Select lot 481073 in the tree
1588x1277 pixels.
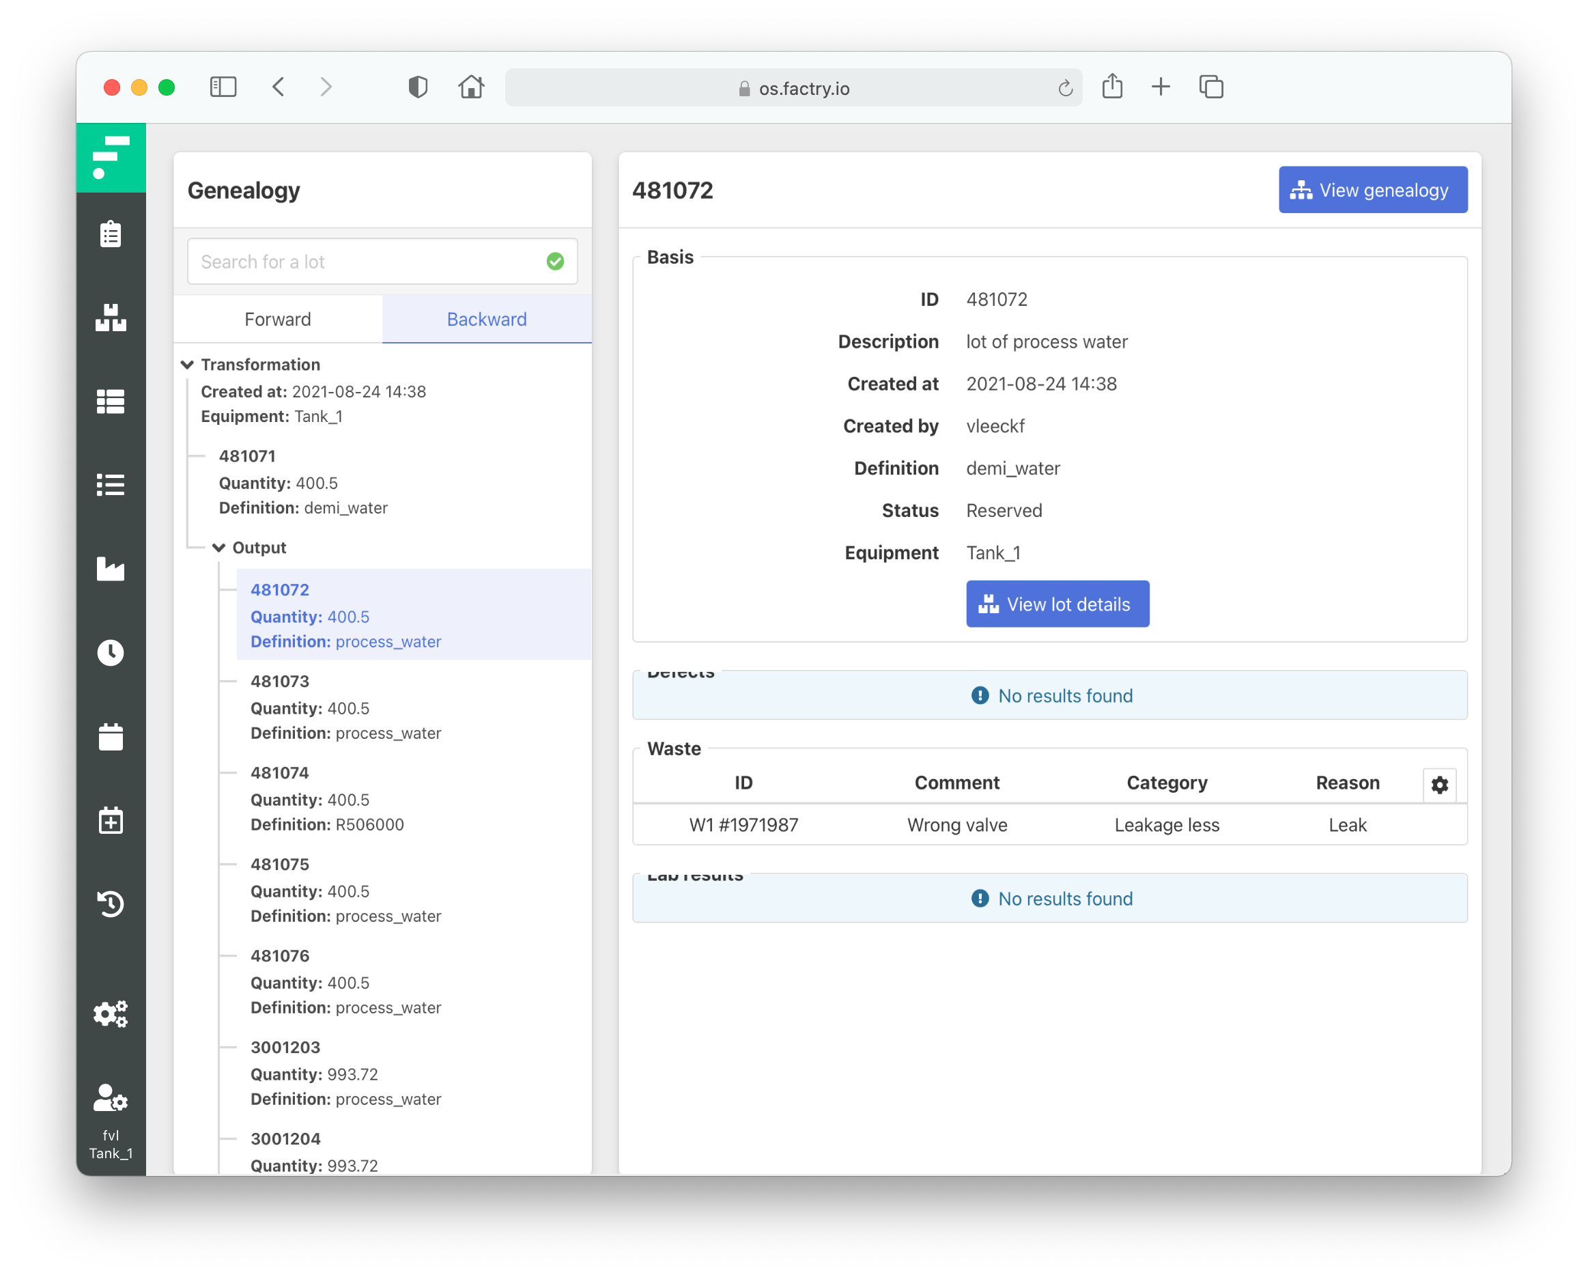coord(280,681)
